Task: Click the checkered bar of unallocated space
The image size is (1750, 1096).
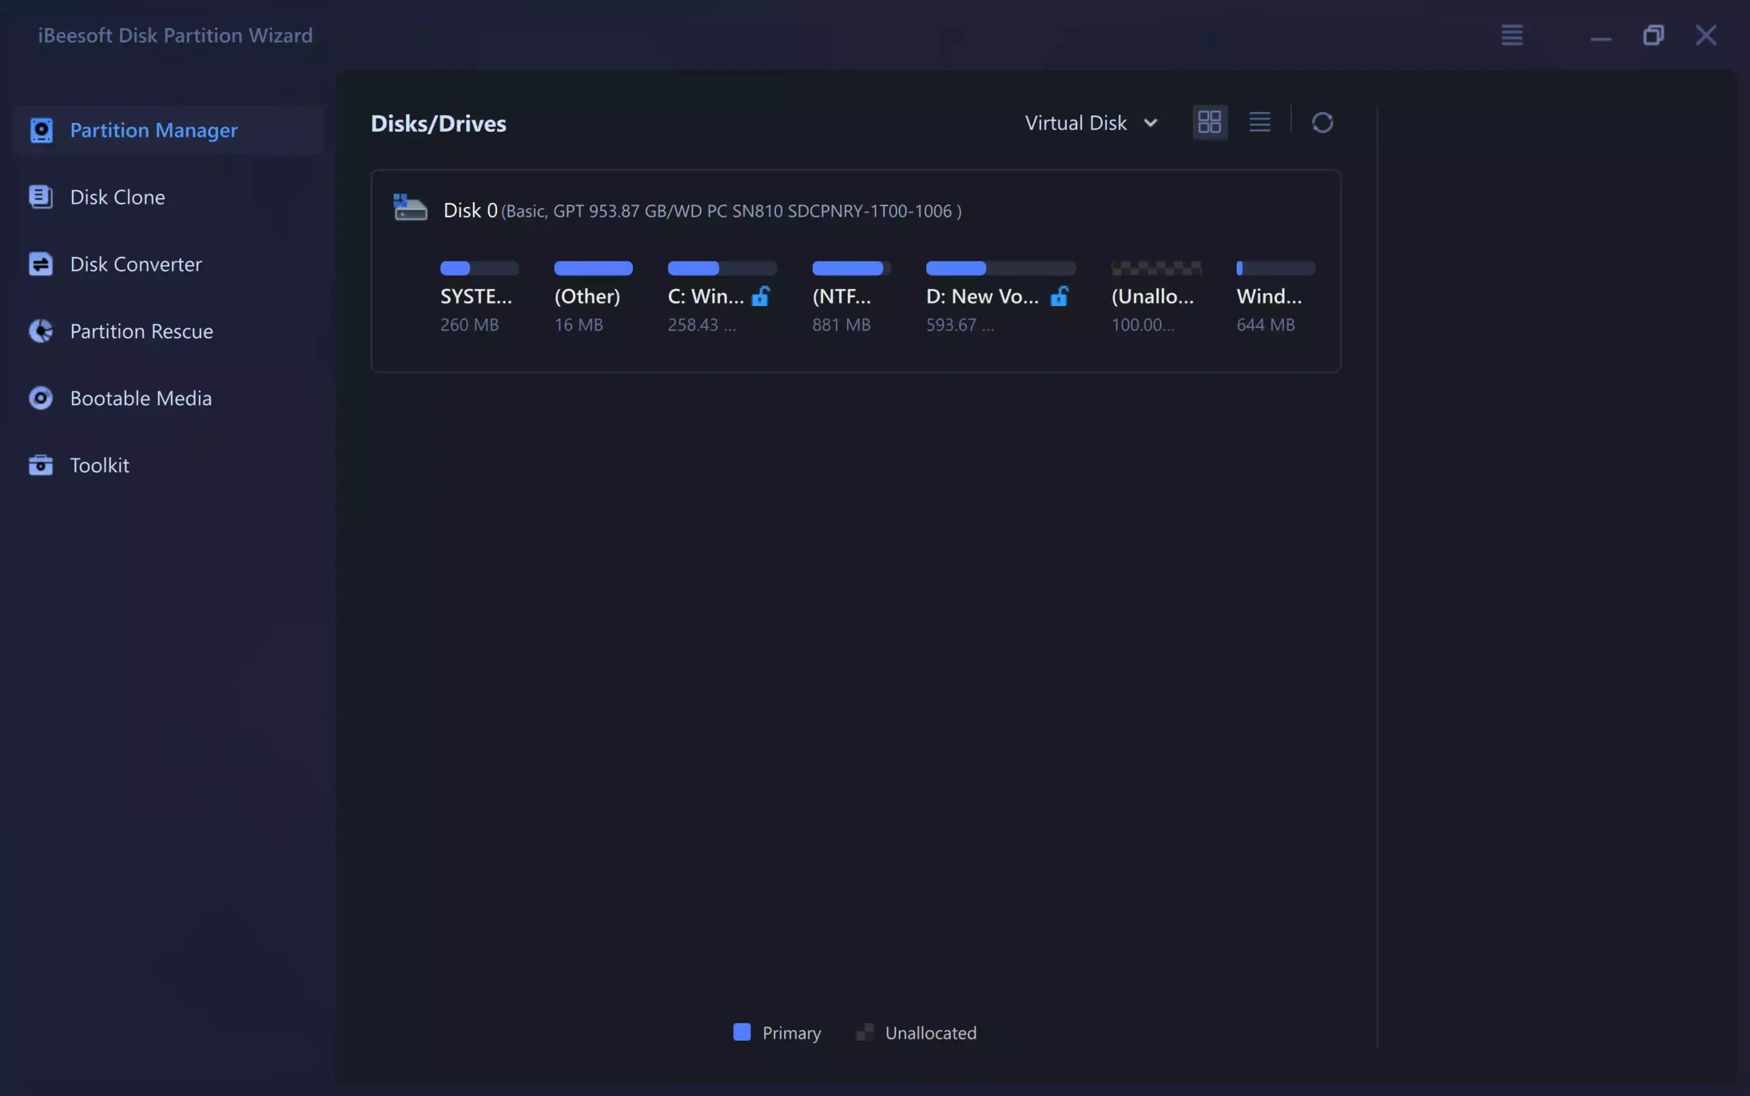Action: [x=1156, y=269]
